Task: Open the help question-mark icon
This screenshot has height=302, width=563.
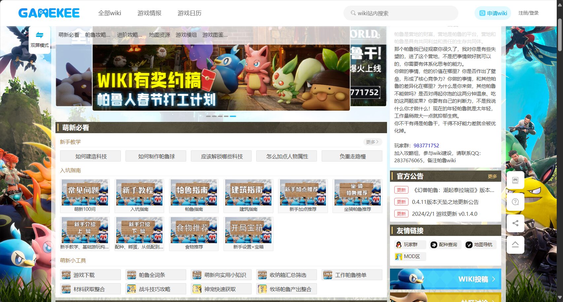Action: (515, 202)
